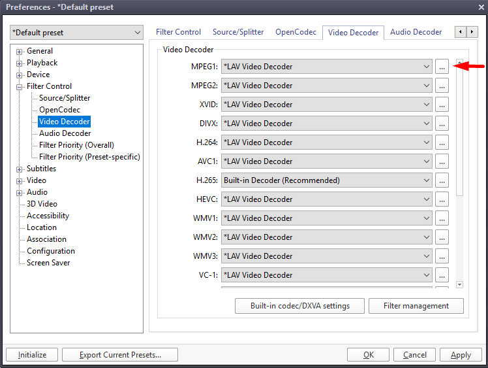Open the Default preset dropdown
The image size is (488, 368).
click(x=76, y=33)
